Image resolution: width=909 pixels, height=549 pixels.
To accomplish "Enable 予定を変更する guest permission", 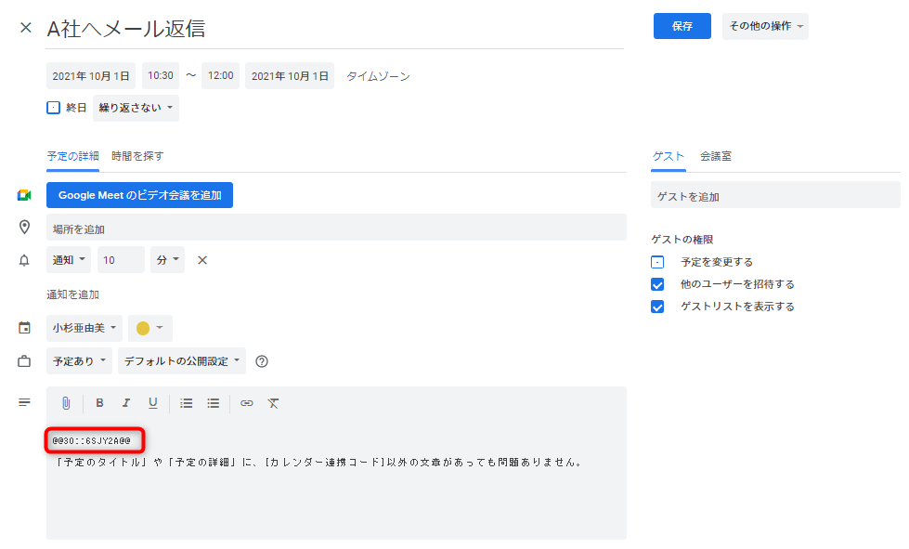I will [657, 262].
